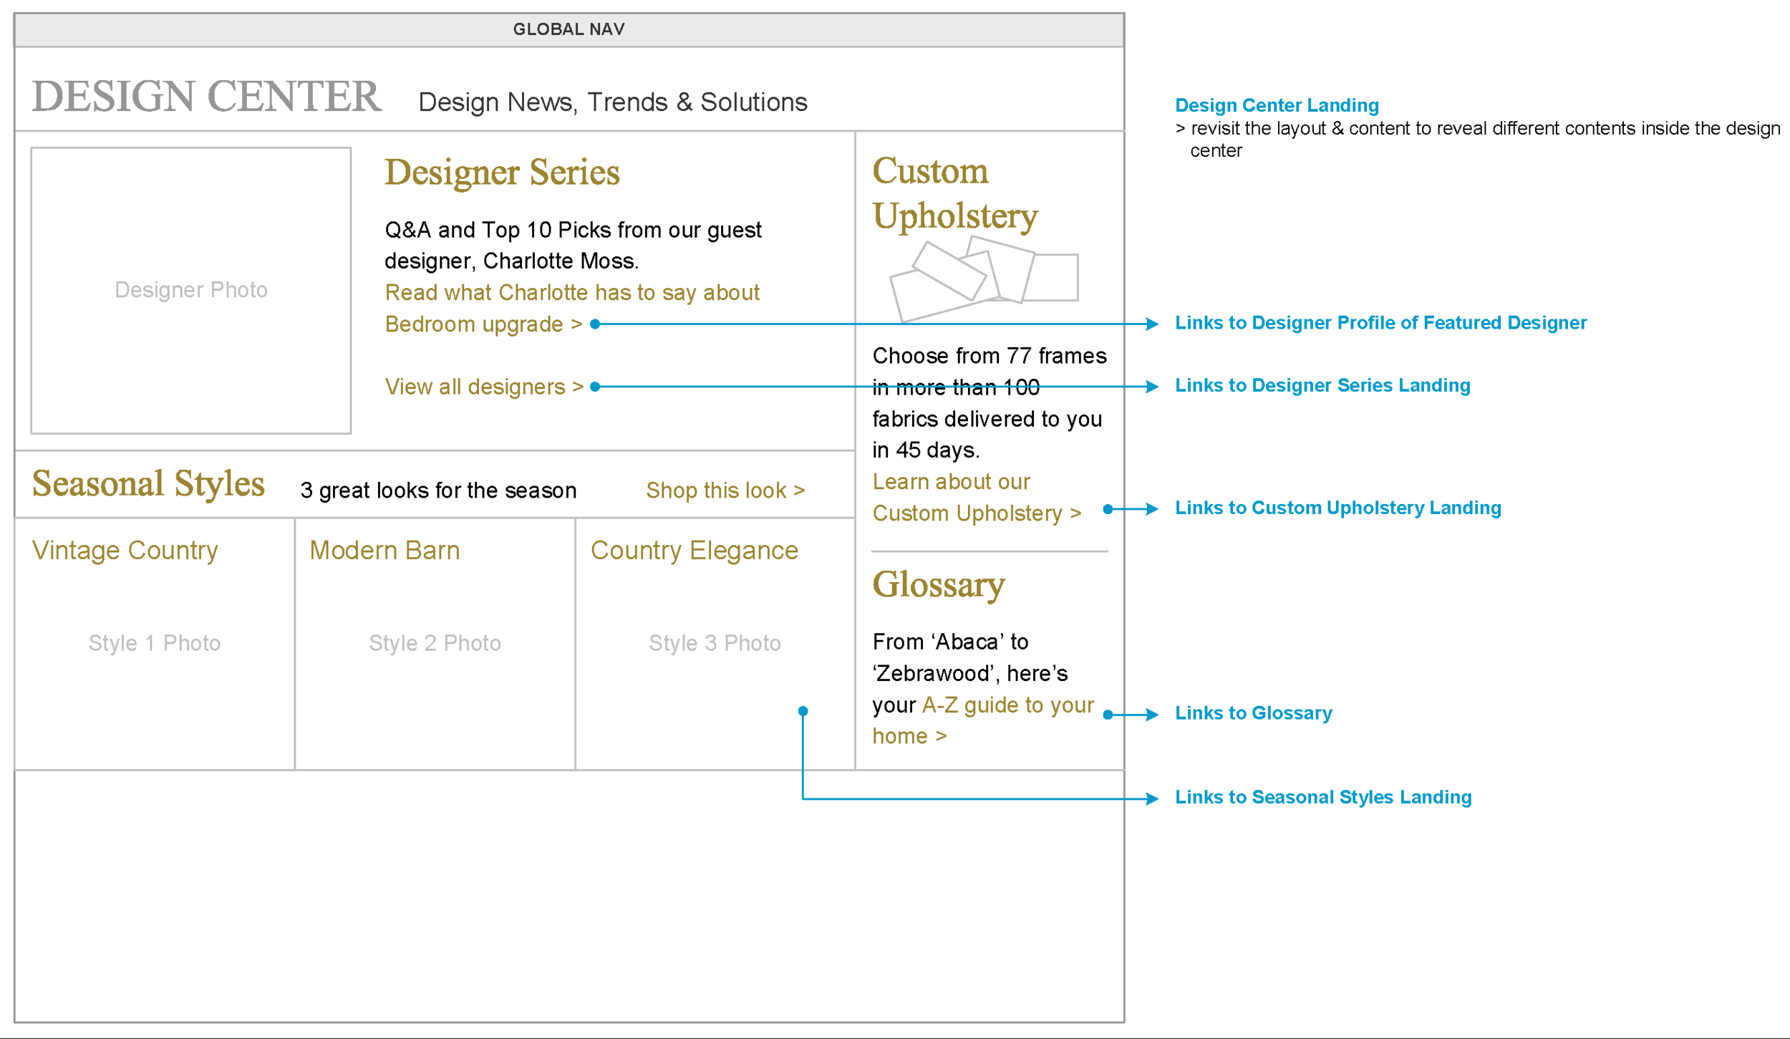1790x1039 pixels.
Task: Click the Modern Barn style title
Action: tap(384, 551)
